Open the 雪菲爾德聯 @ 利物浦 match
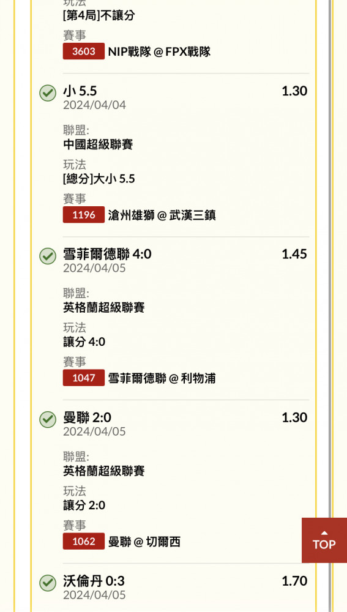This screenshot has width=347, height=612. (162, 378)
